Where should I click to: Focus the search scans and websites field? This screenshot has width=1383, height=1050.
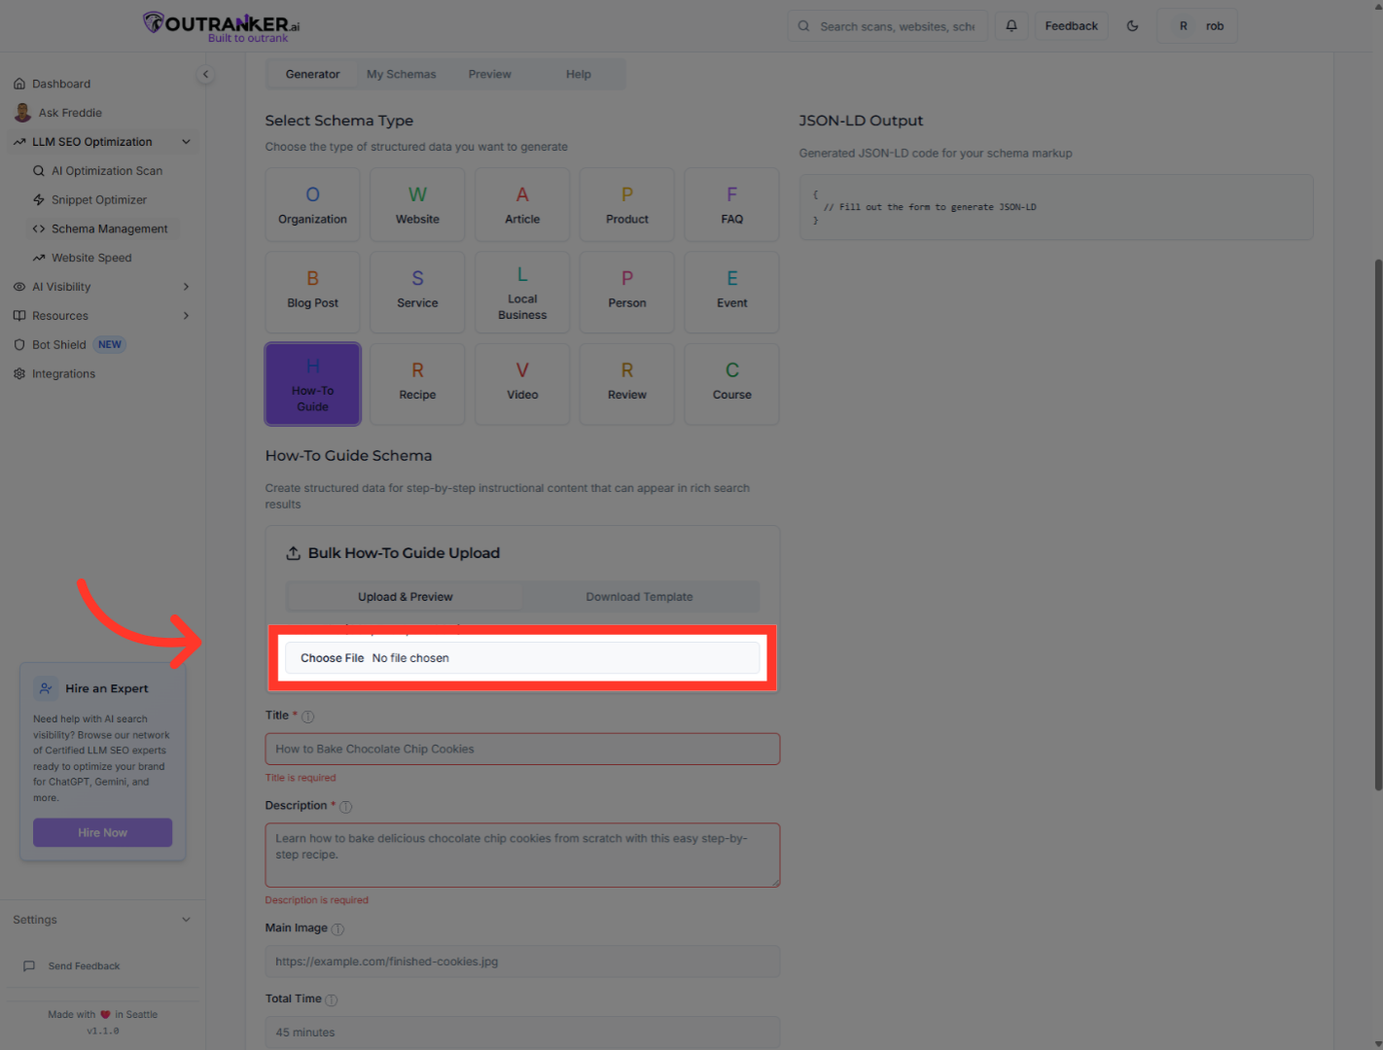pyautogui.click(x=887, y=26)
